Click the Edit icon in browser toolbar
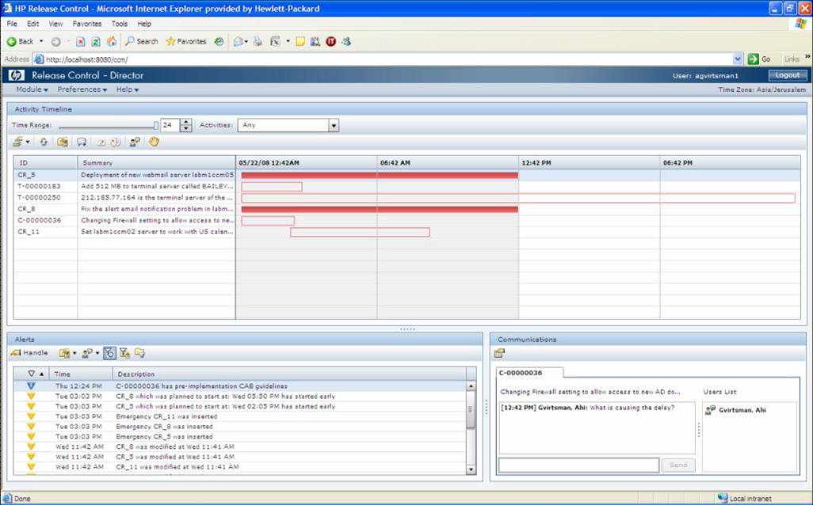This screenshot has height=505, width=813. coord(275,41)
